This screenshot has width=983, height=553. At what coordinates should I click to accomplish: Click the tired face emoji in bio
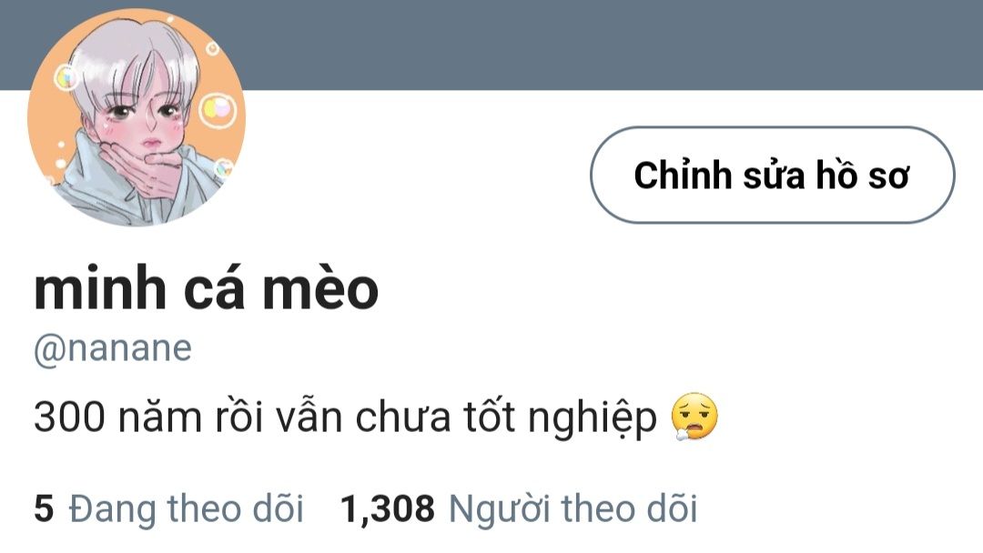694,417
